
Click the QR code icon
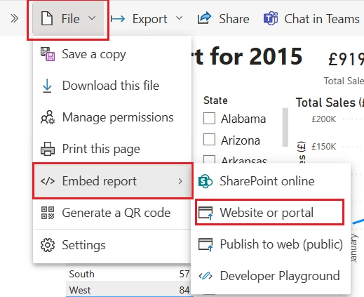(x=48, y=213)
